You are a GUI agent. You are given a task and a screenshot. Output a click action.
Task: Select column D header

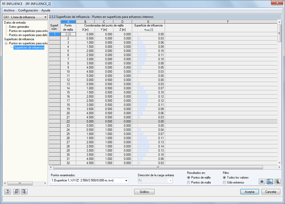click(x=122, y=22)
